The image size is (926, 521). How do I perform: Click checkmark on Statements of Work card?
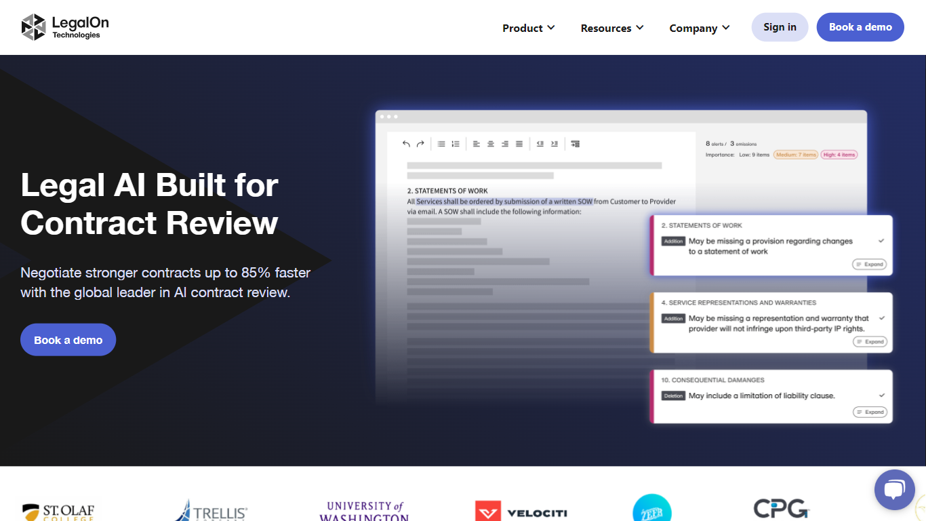[x=881, y=241]
